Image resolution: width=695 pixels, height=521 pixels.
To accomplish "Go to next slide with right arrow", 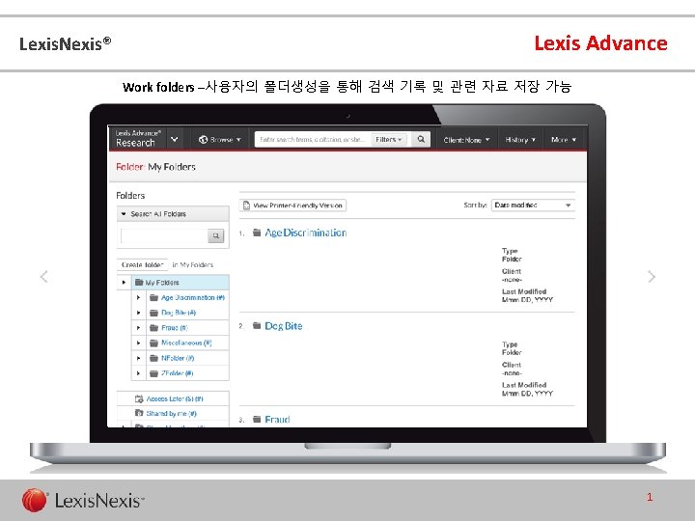I will coord(652,277).
